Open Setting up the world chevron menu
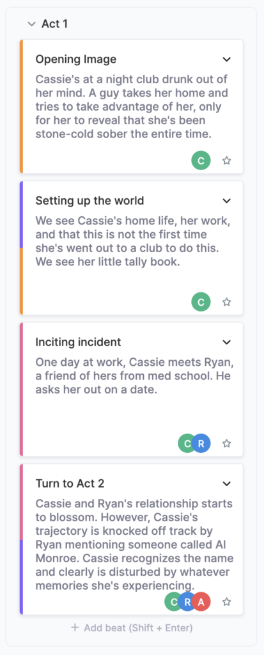 (226, 201)
